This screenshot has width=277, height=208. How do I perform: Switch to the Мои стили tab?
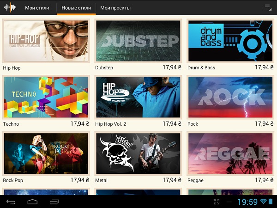[37, 8]
